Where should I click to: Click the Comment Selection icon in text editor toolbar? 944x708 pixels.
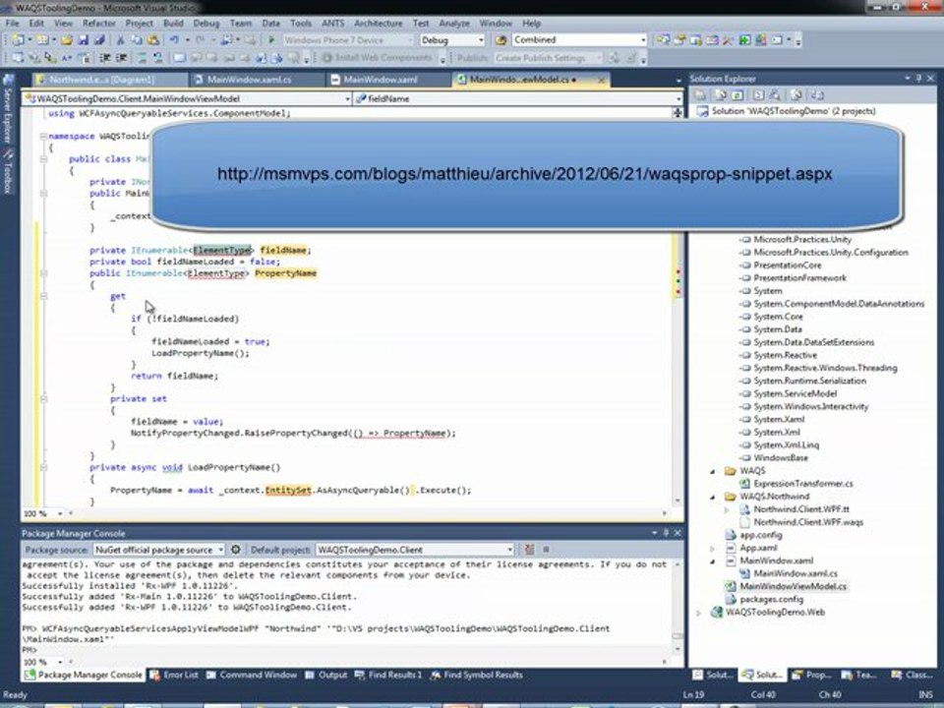142,58
